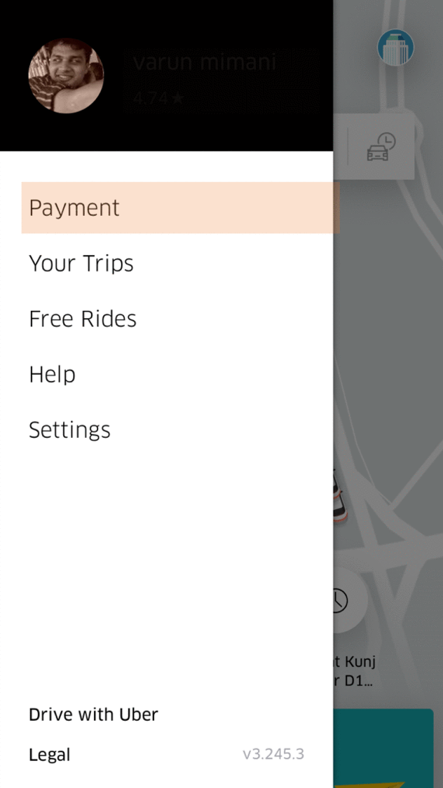Viewport: 443px width, 788px height.
Task: Tap the version number v3.245.3
Action: pos(273,754)
